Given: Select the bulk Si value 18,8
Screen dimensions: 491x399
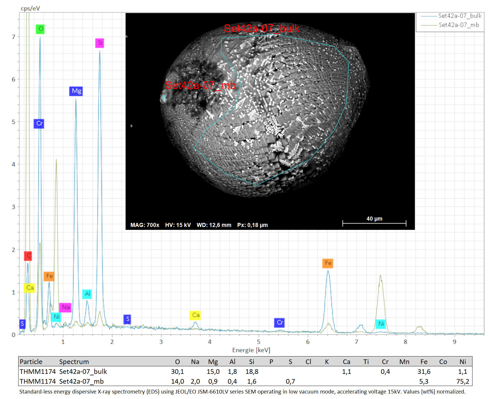Looking at the screenshot, I should coord(252,372).
